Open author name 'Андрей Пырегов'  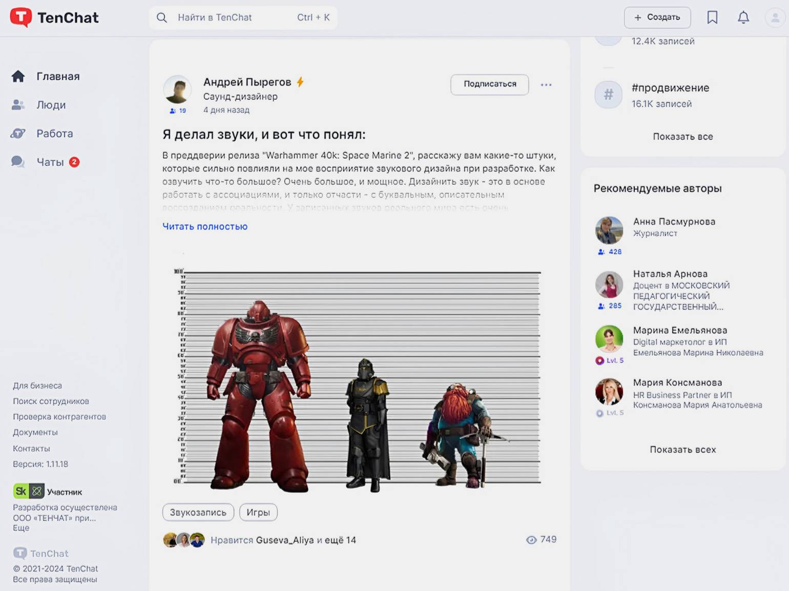pos(247,82)
